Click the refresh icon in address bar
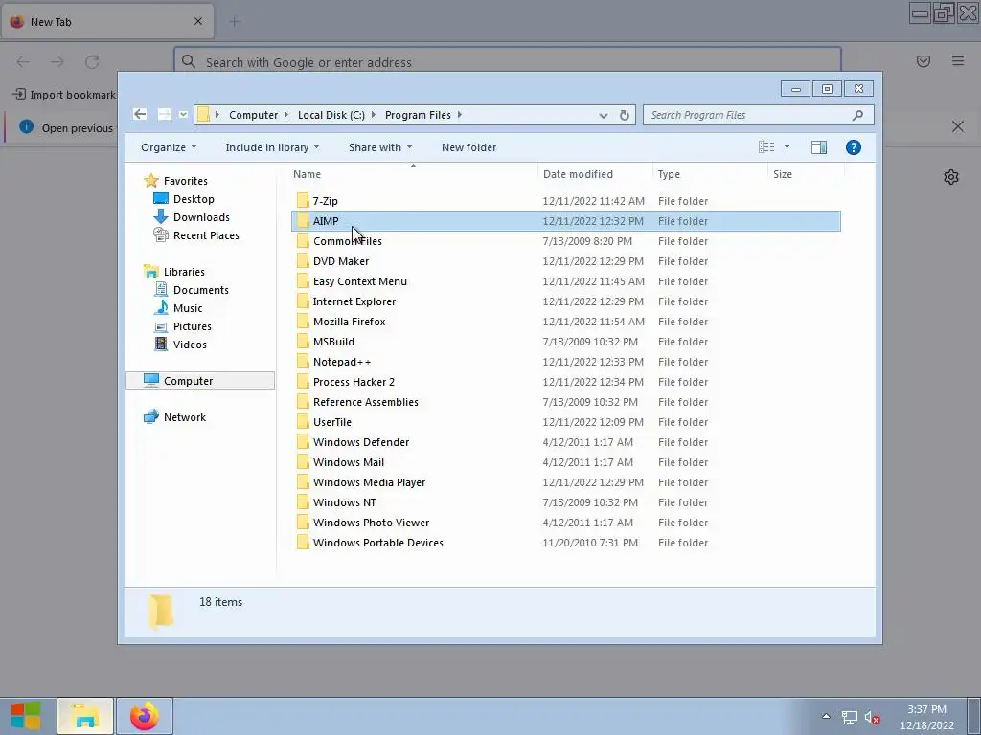Image resolution: width=981 pixels, height=735 pixels. [624, 115]
